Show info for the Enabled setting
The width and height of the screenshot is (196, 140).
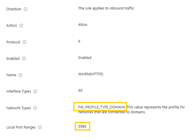click(24, 58)
